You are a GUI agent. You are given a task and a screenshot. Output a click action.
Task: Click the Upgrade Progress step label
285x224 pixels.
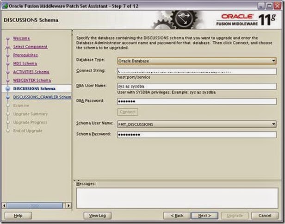click(30, 122)
